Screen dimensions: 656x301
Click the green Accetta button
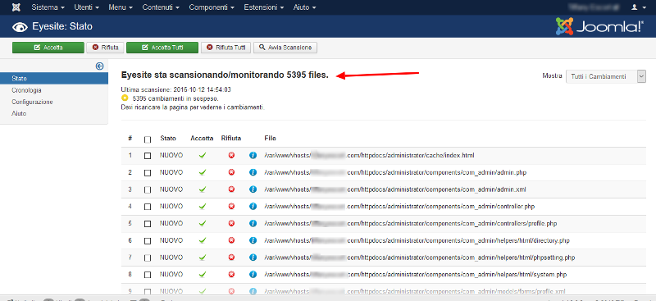(48, 48)
